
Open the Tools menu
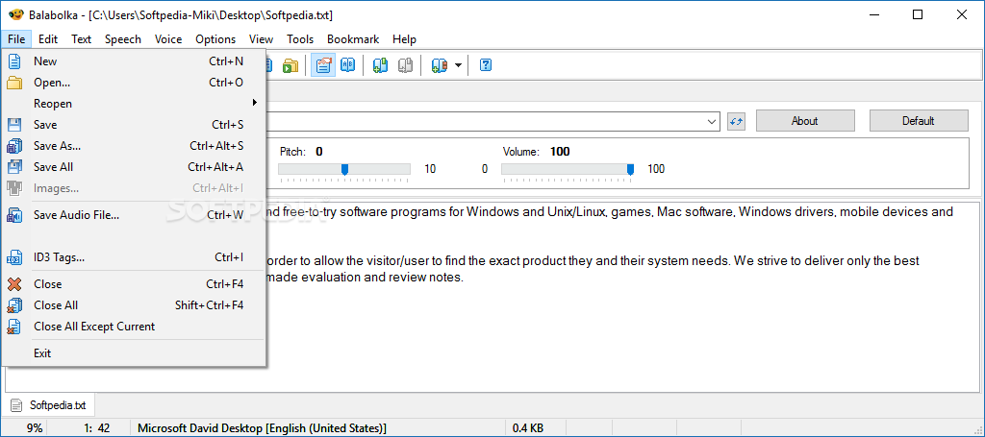coord(300,38)
